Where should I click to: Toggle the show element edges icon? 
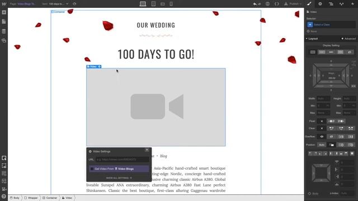coord(4,166)
